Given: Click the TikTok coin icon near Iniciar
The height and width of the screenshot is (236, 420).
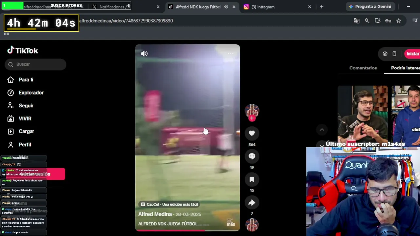Looking at the screenshot, I should [x=385, y=54].
